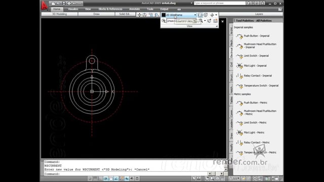This screenshot has width=324, height=182.
Task: Open the Home ribbon tab
Action: (x=57, y=9)
